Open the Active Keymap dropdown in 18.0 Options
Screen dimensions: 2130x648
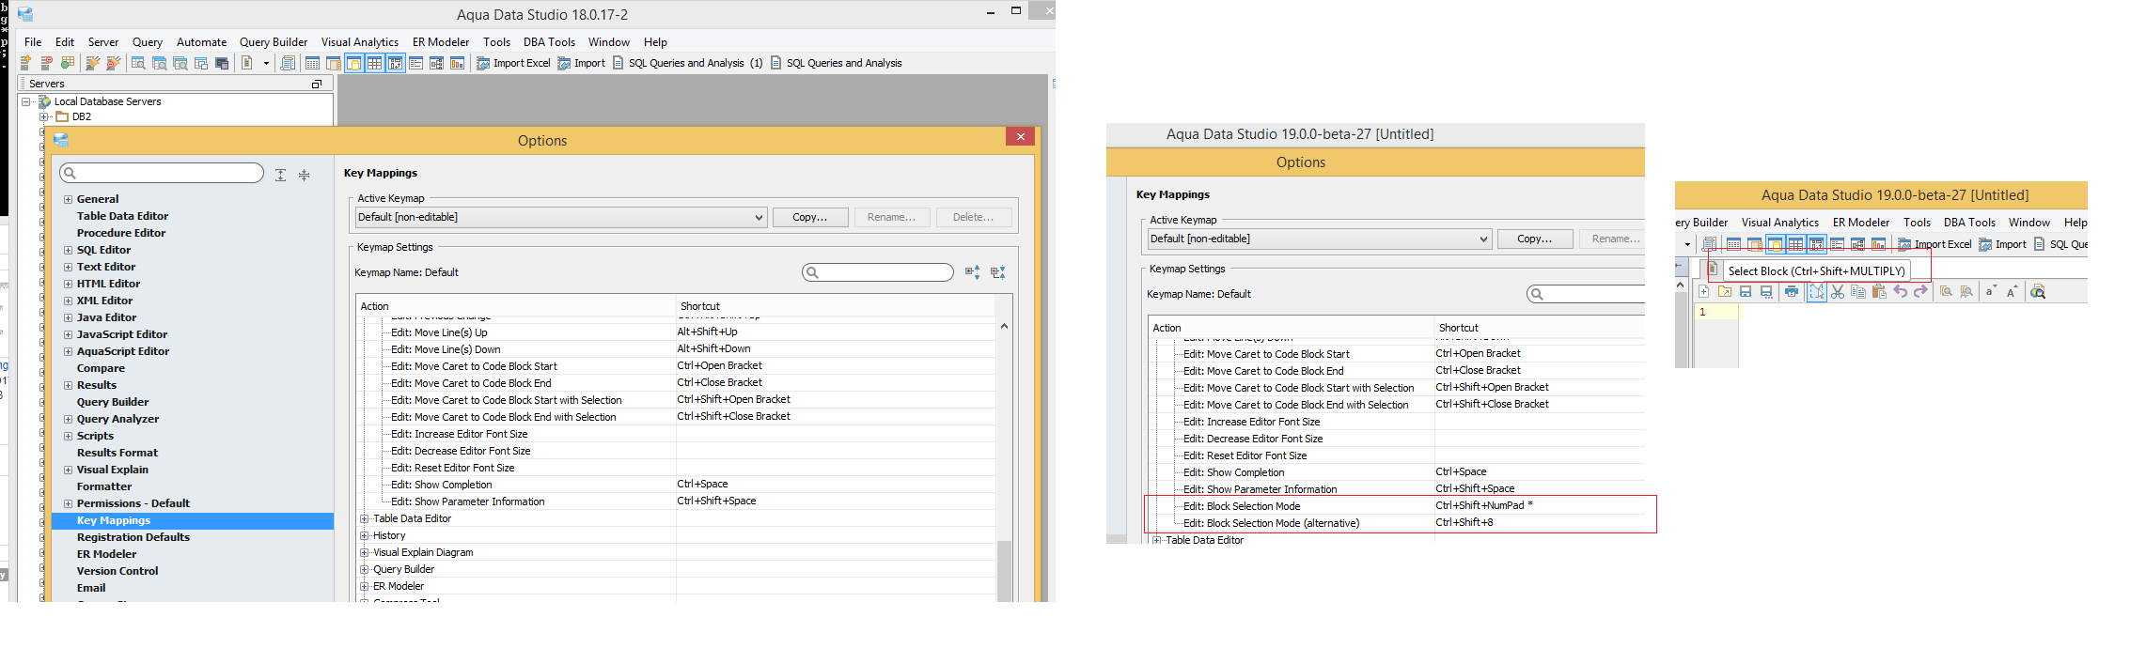561,217
